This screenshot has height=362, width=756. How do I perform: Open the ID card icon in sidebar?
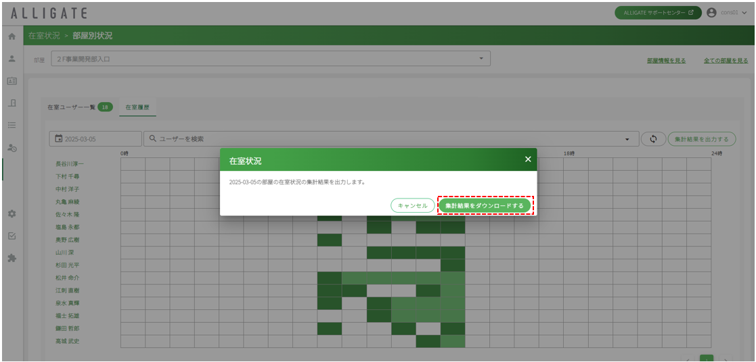coord(12,80)
